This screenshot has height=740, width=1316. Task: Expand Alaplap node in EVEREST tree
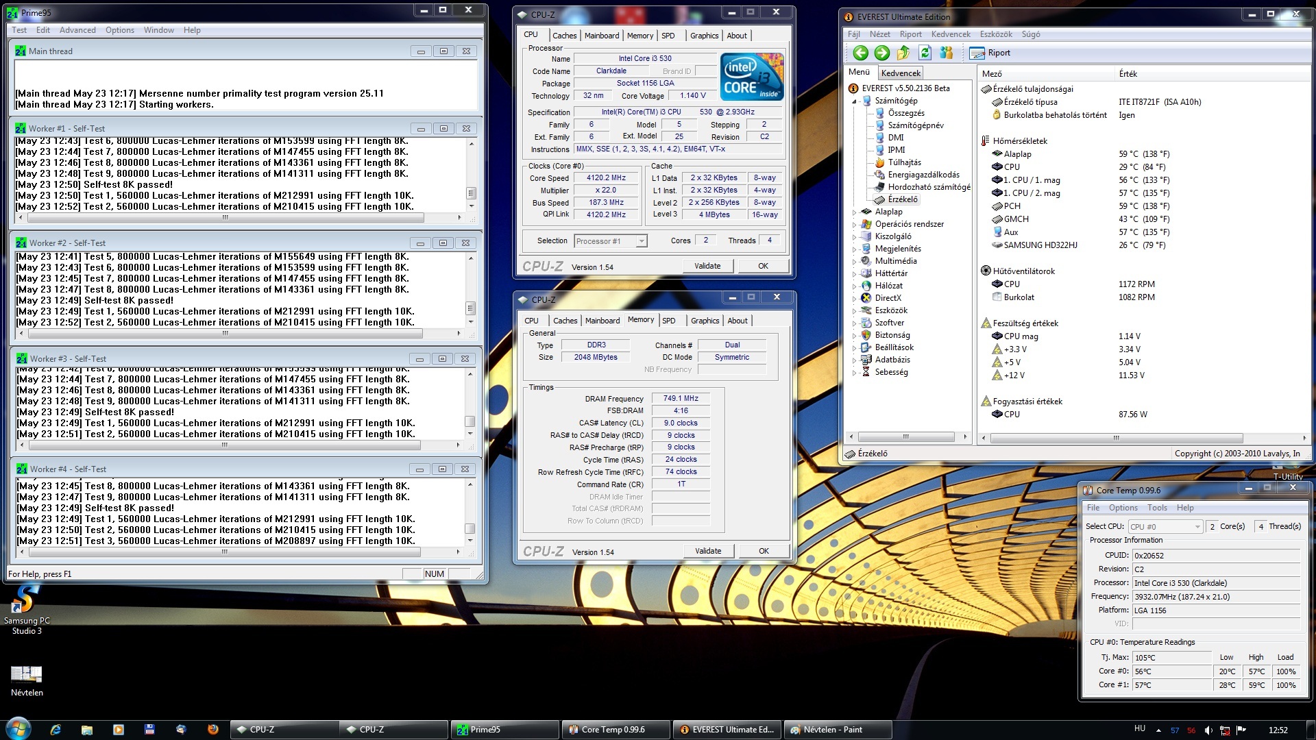[855, 212]
